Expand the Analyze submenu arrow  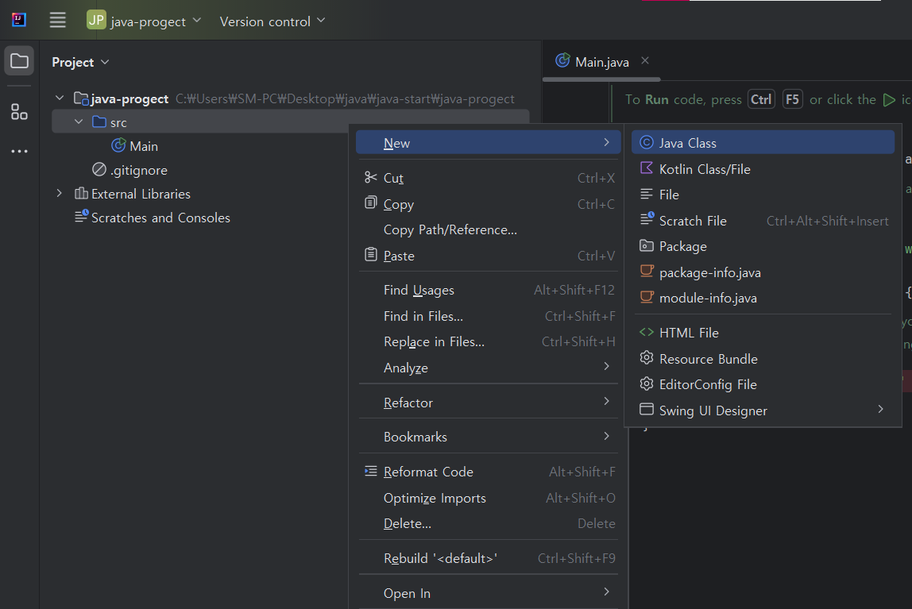click(606, 366)
